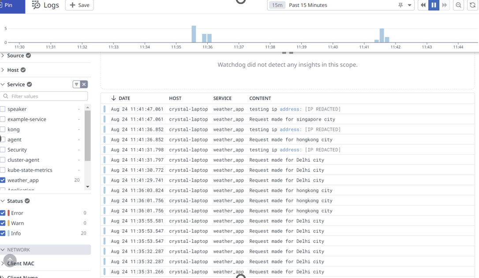479x278 pixels.
Task: Open the time range dropdown arrow
Action: point(410,5)
